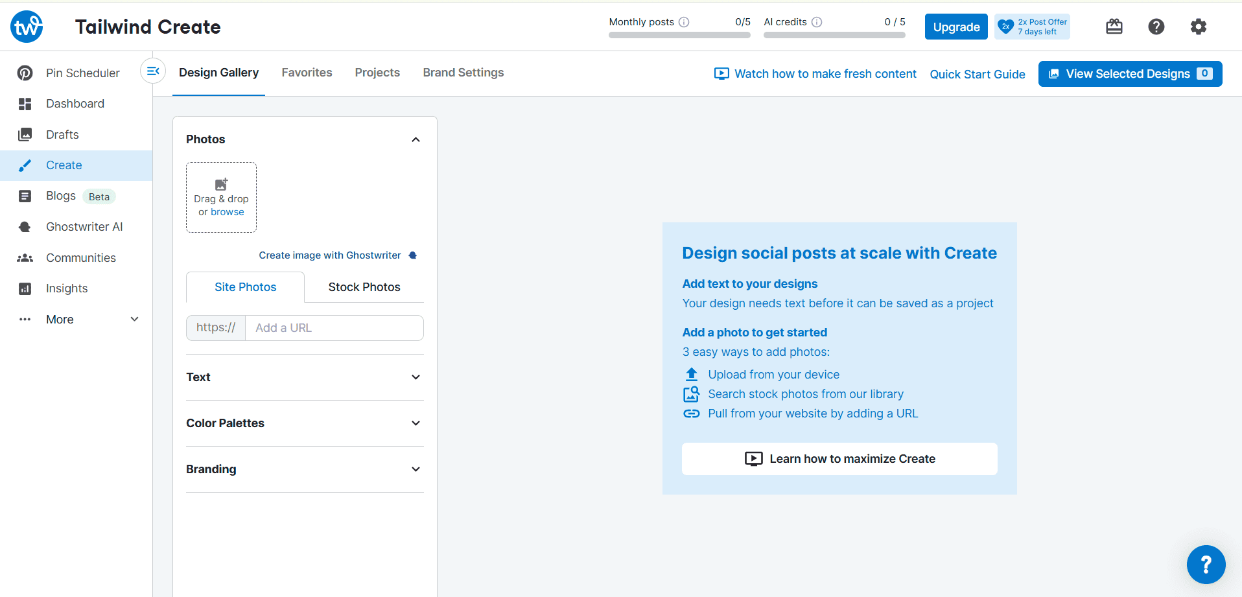Open the help question mark icon in header

[x=1156, y=27]
